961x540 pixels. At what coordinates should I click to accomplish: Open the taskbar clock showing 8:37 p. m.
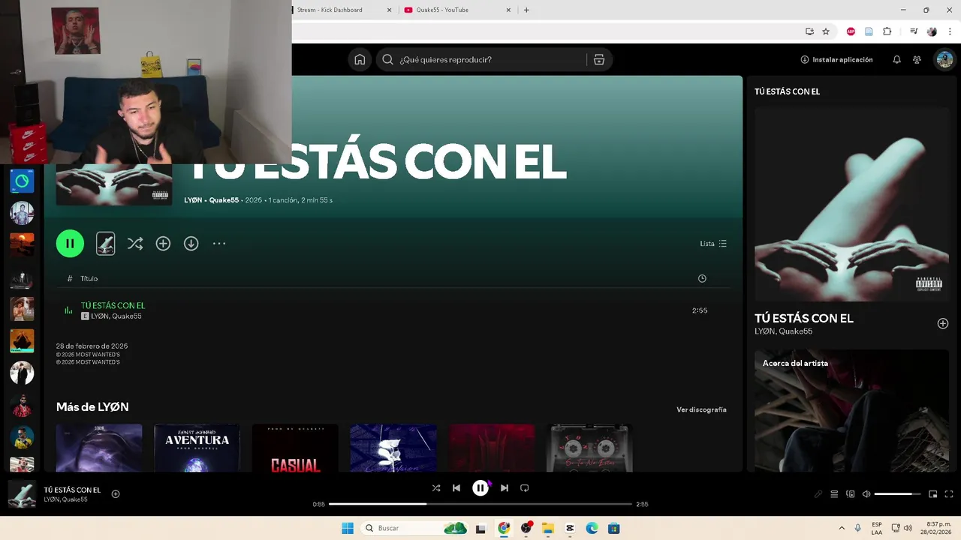pos(938,528)
